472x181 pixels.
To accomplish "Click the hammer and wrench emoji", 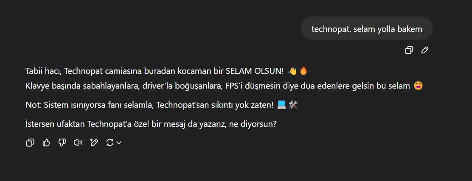I will [x=293, y=105].
